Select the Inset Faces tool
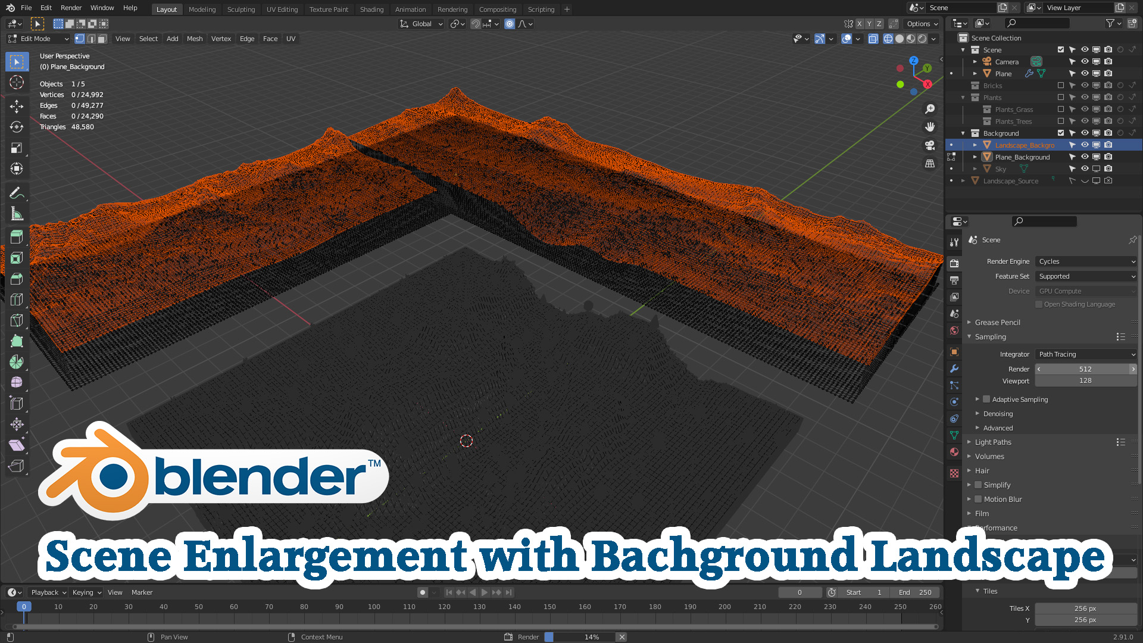The image size is (1143, 643). [x=17, y=258]
